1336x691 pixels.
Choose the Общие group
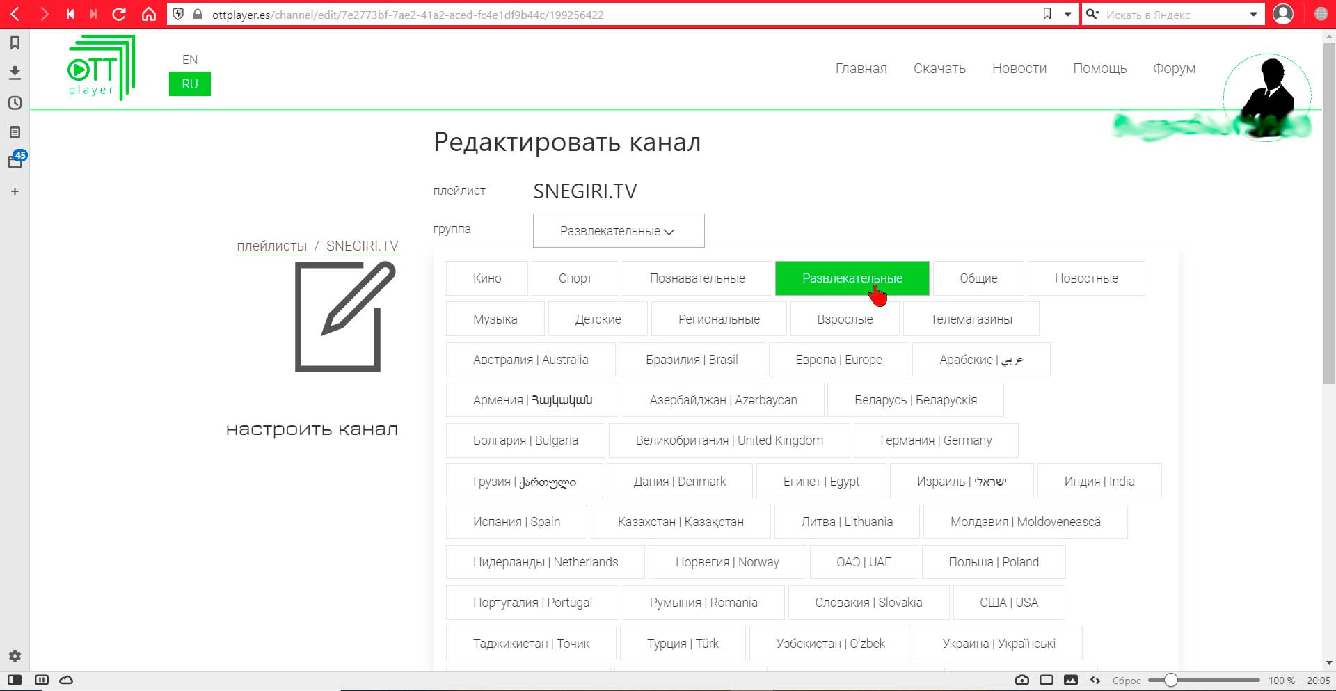click(978, 278)
